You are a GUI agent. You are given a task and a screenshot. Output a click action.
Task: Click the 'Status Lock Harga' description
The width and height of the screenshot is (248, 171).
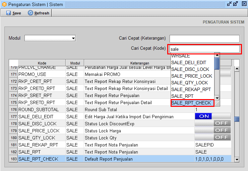103,131
